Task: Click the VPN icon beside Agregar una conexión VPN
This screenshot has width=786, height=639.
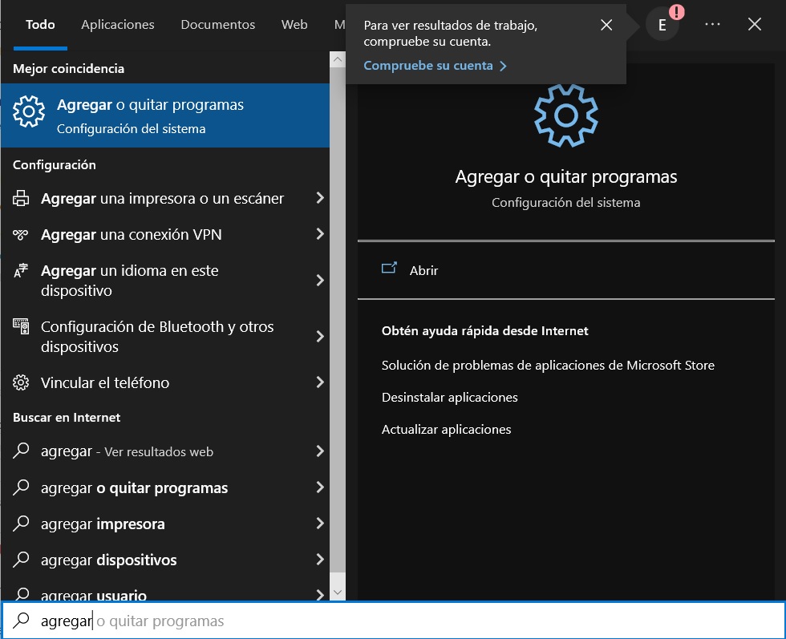Action: click(x=21, y=235)
